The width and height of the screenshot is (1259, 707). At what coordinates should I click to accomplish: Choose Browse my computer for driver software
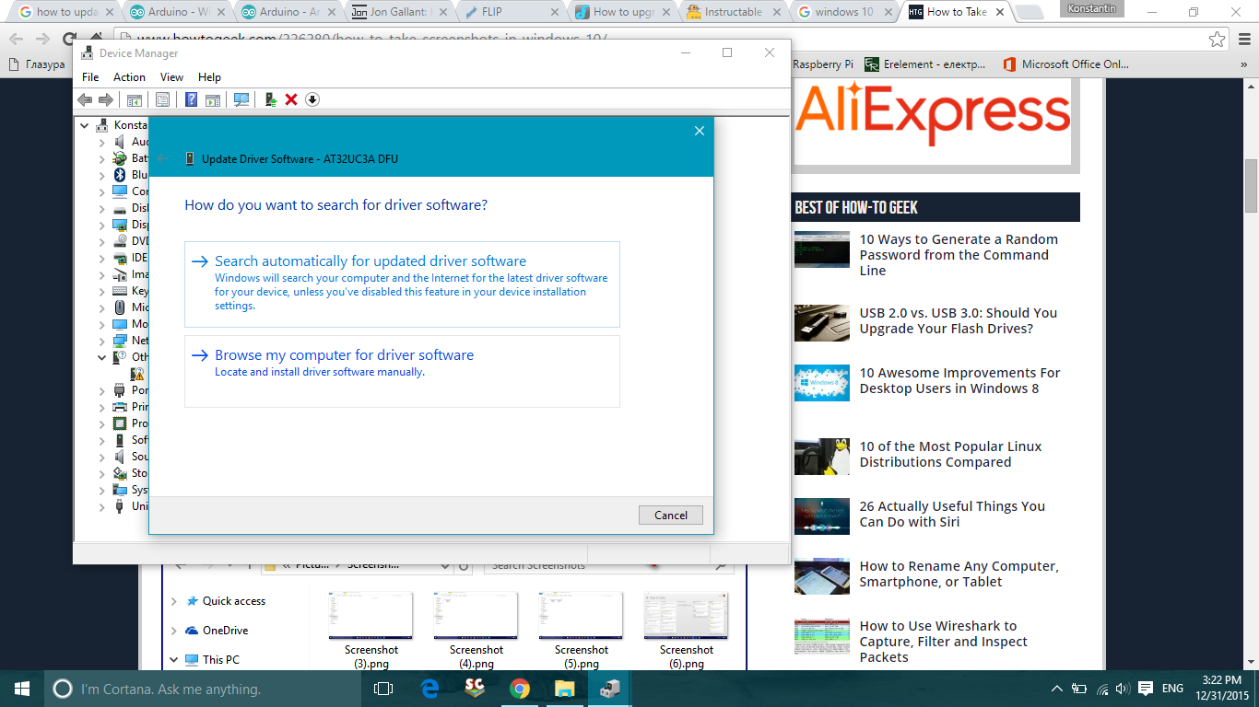coord(343,354)
